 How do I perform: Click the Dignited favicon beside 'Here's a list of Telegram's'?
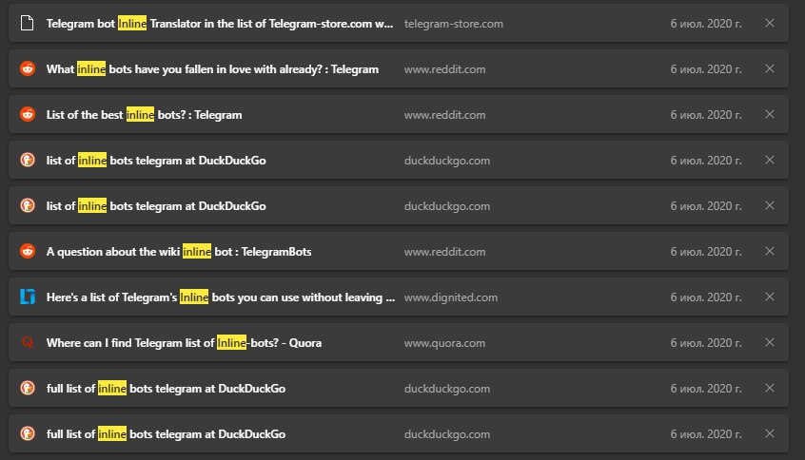click(x=28, y=297)
